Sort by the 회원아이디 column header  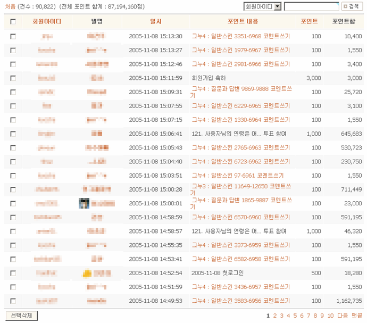coord(47,21)
